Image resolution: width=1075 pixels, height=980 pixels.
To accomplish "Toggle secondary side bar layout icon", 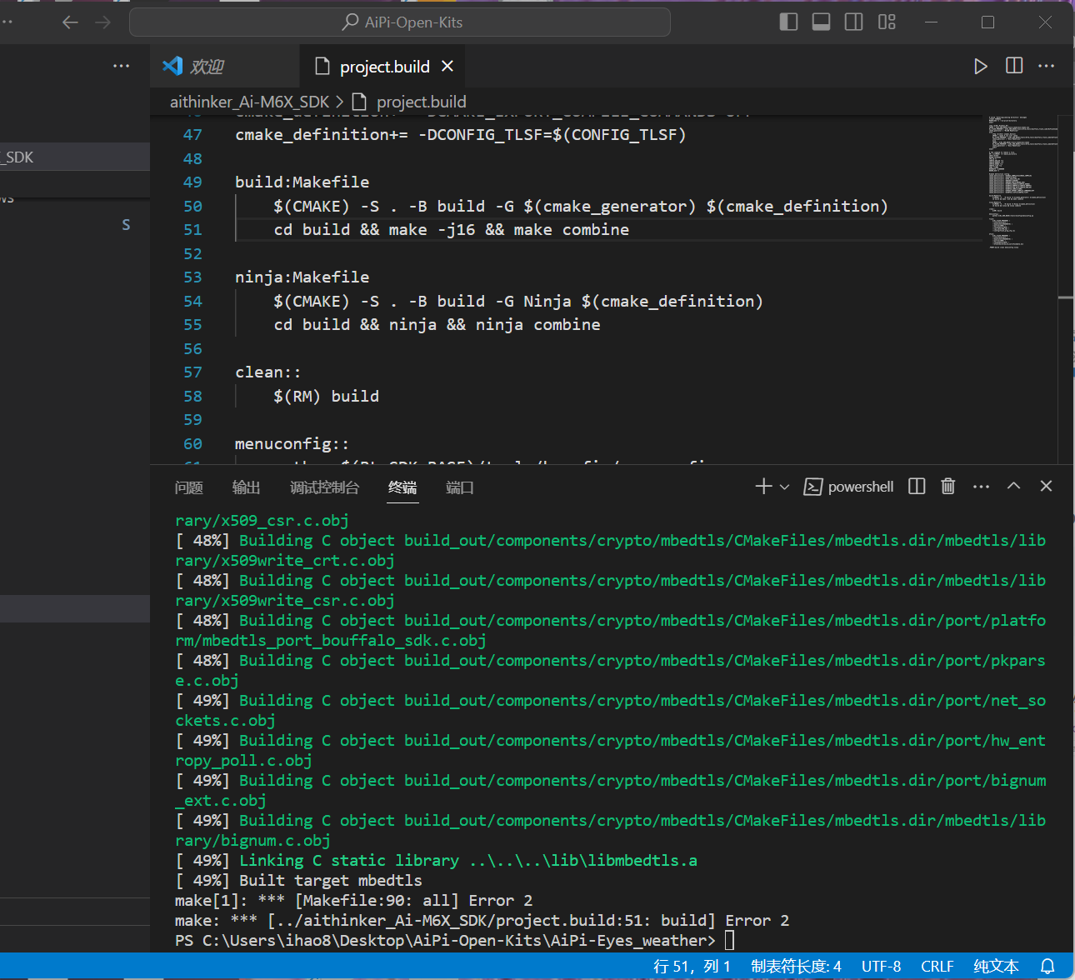I will point(853,22).
